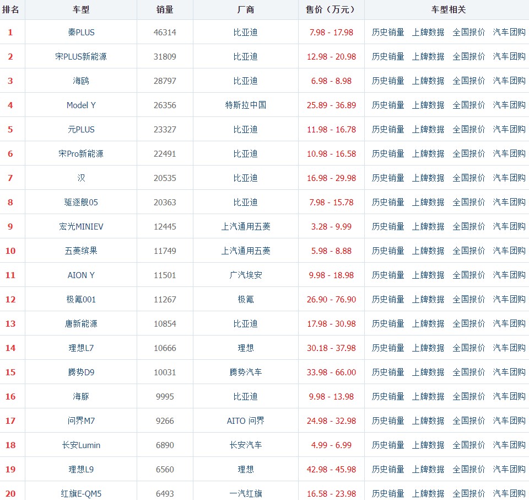Image resolution: width=529 pixels, height=500 pixels.
Task: Click 历史销量 for 问界M7
Action: point(388,421)
